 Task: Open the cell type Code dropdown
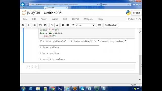pyautogui.click(x=85, y=25)
